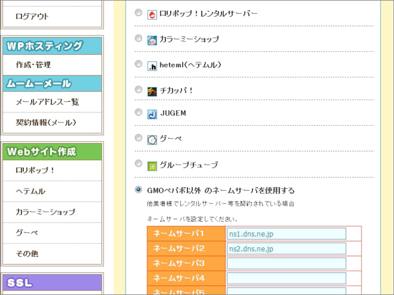Screen dimensions: 394x295
Task: Select heteml（ヘテムル） radio button
Action: point(138,64)
